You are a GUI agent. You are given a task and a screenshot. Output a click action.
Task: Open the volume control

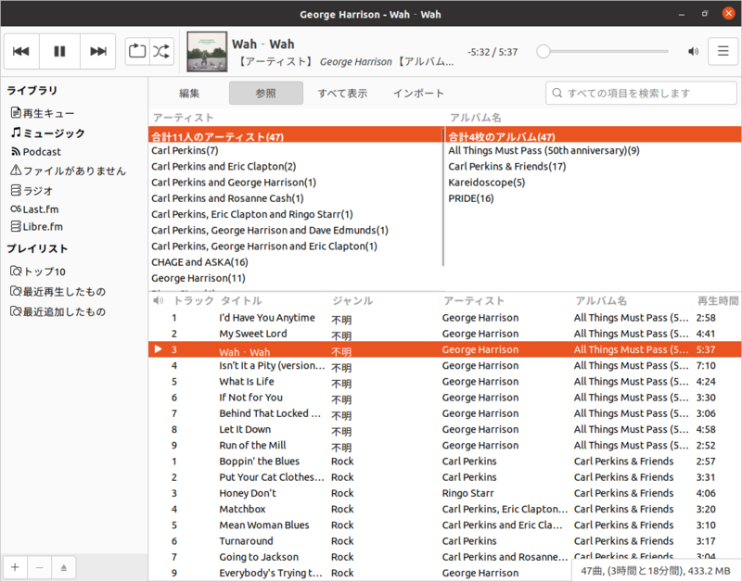693,51
